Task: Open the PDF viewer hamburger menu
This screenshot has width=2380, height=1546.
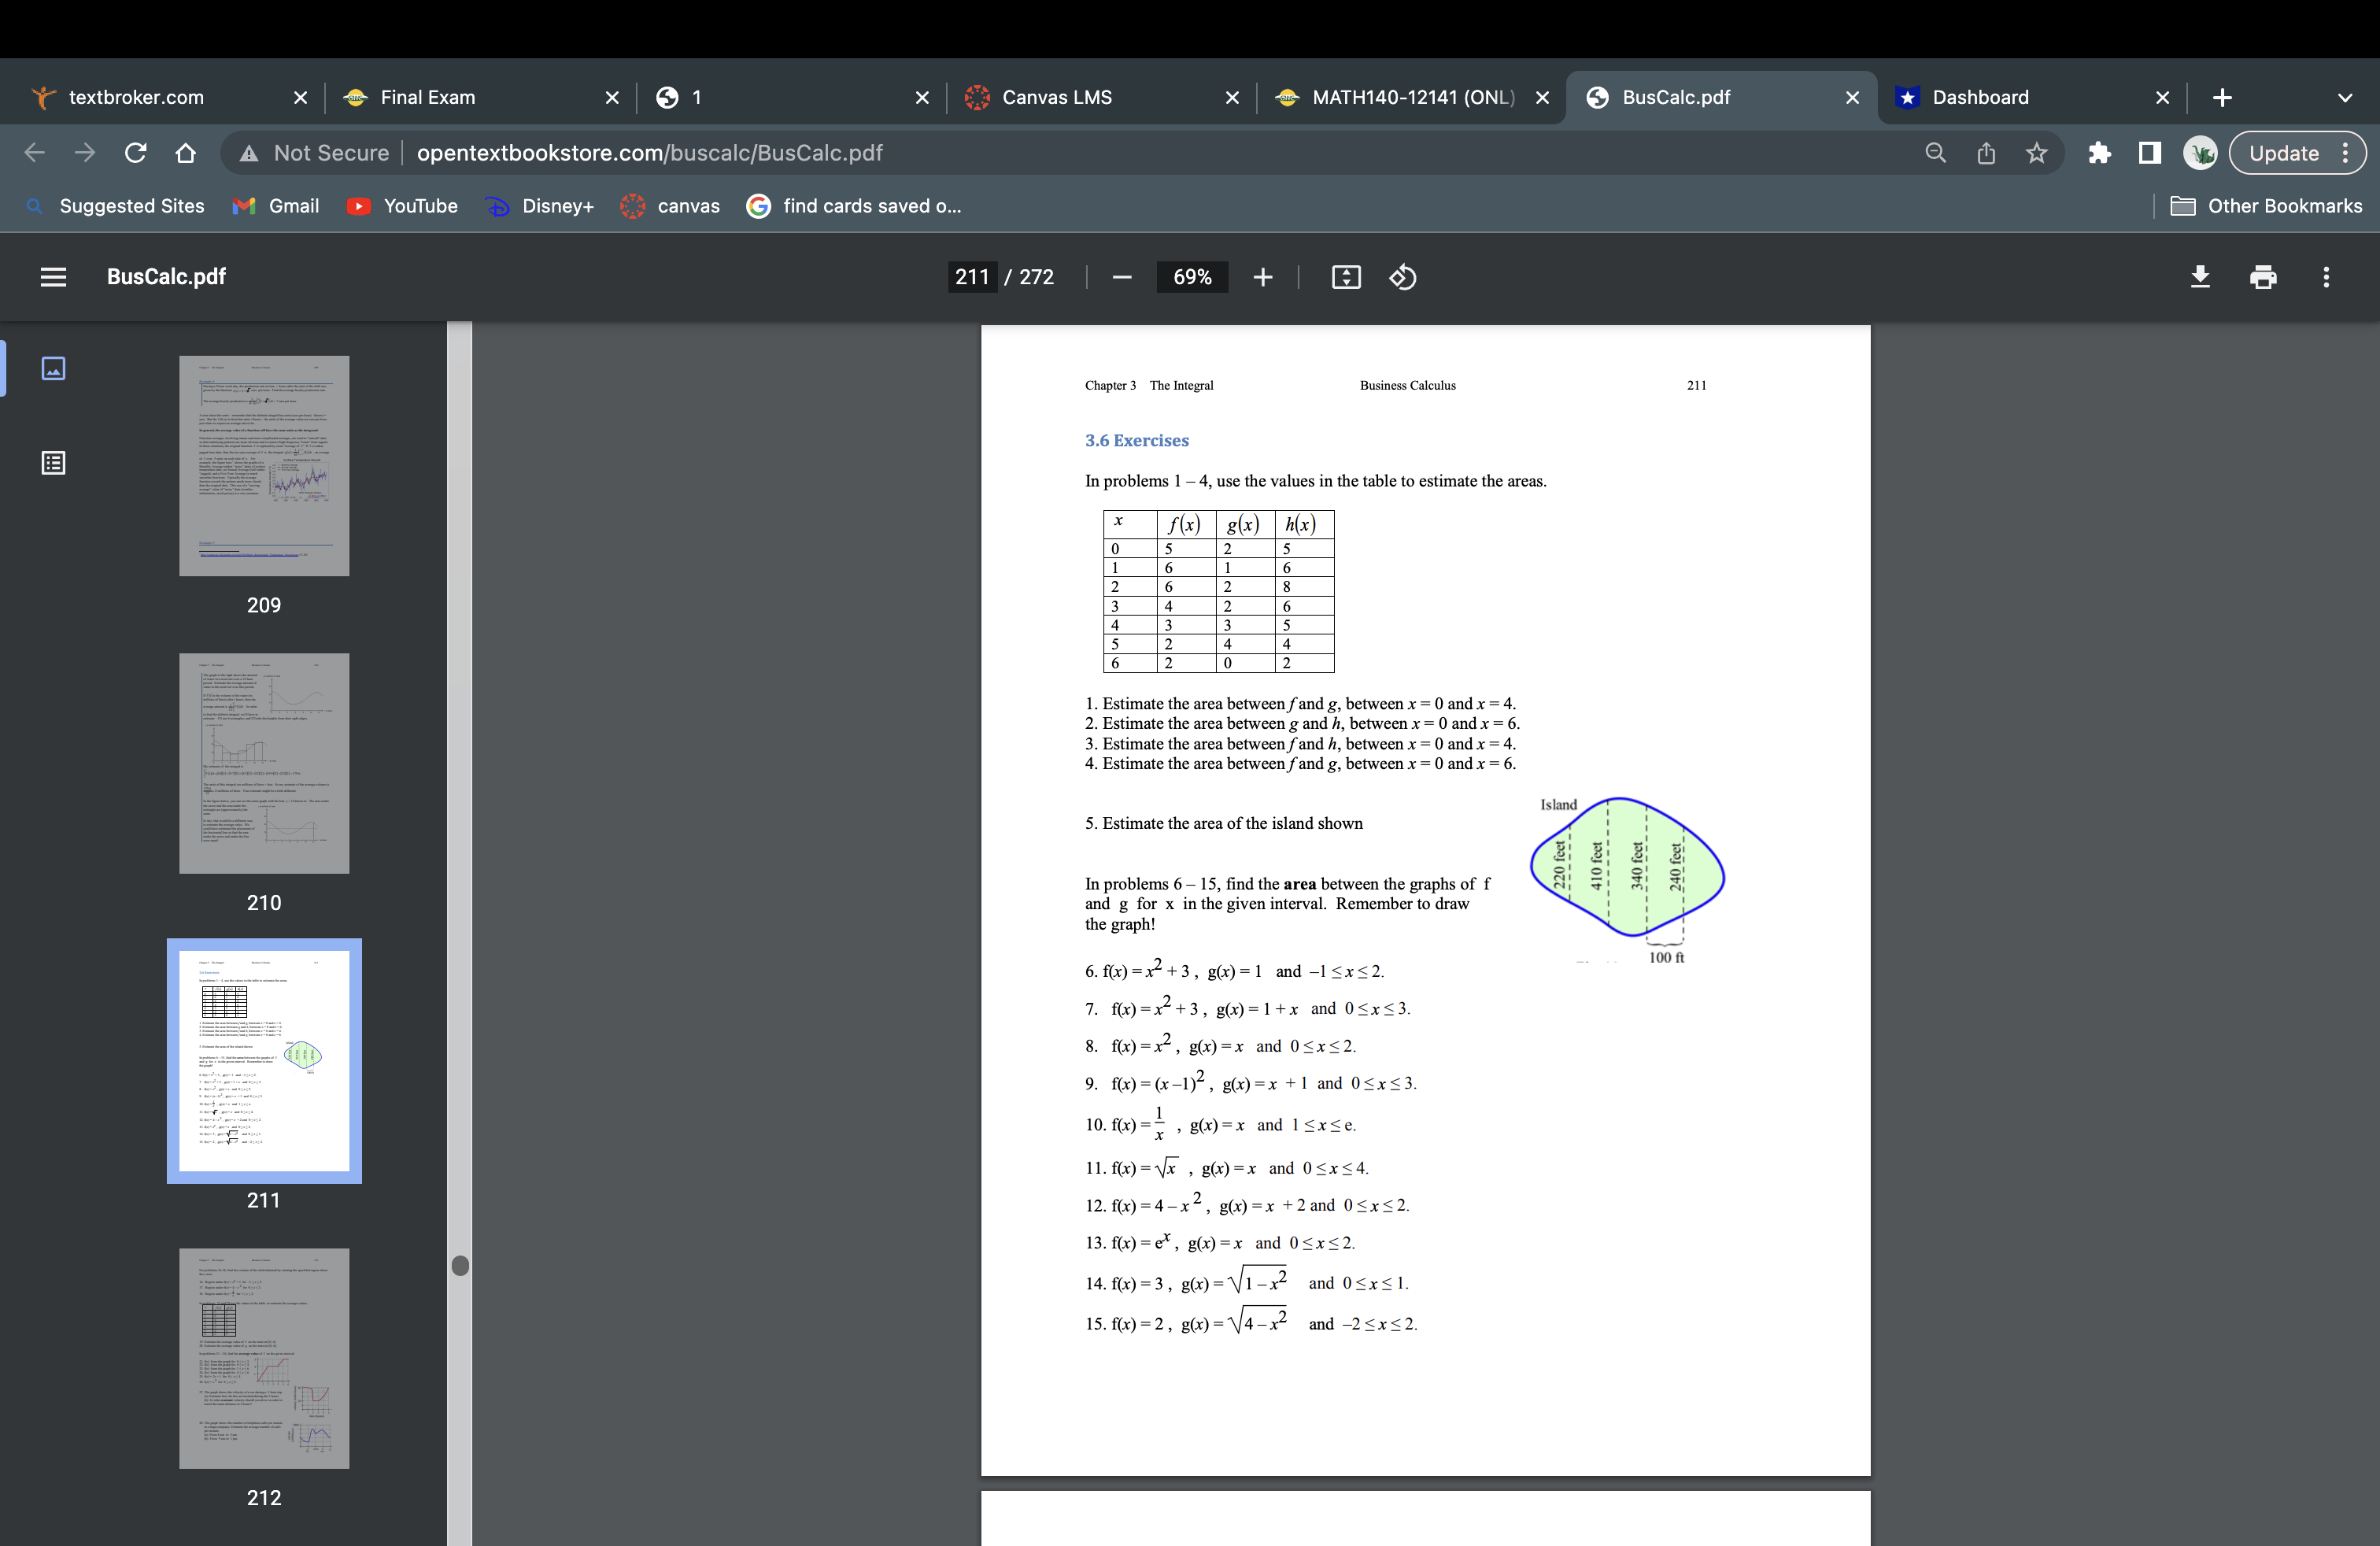Action: (53, 277)
